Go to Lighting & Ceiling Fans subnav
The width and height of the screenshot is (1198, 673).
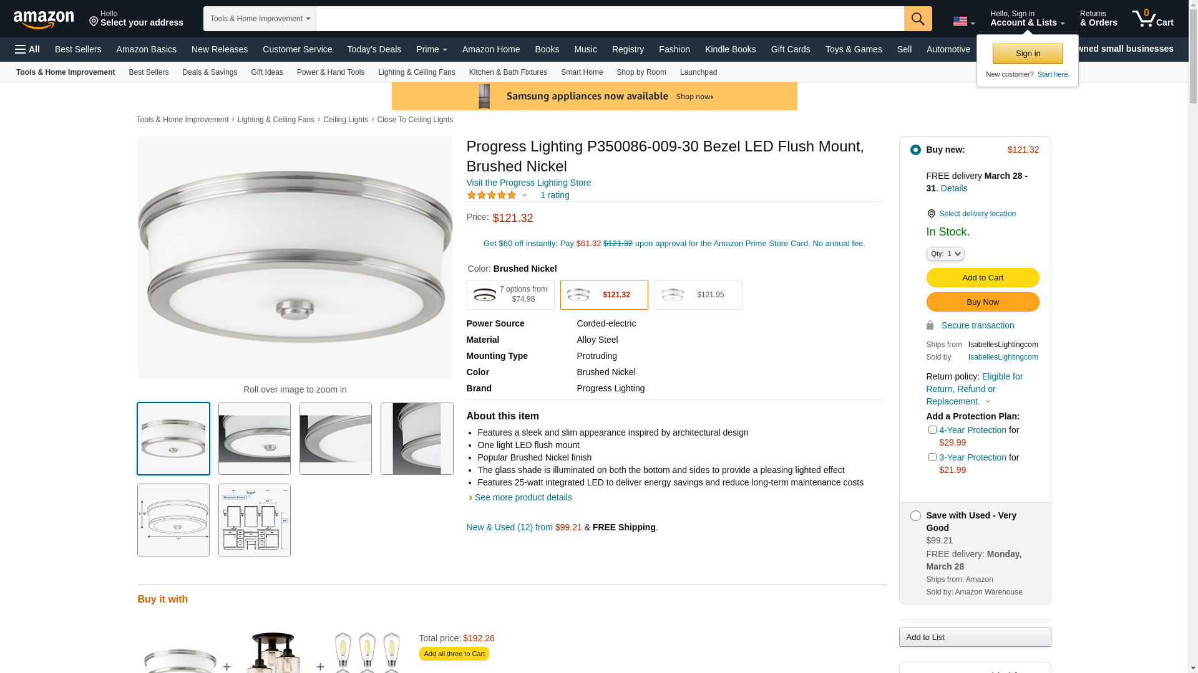coord(416,72)
